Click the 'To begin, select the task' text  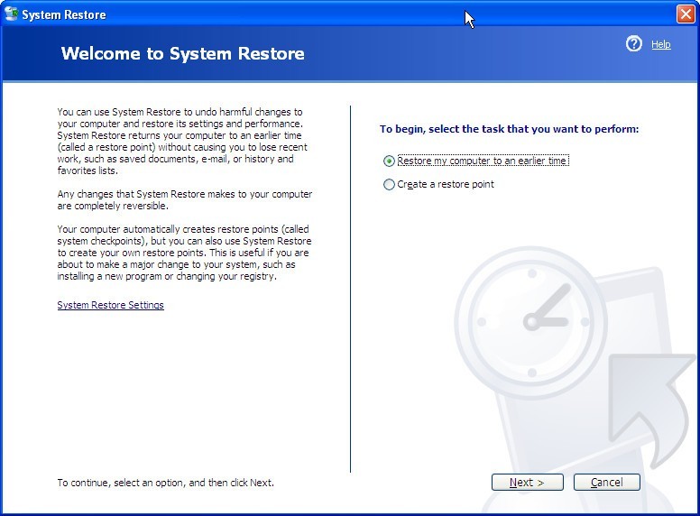(510, 129)
